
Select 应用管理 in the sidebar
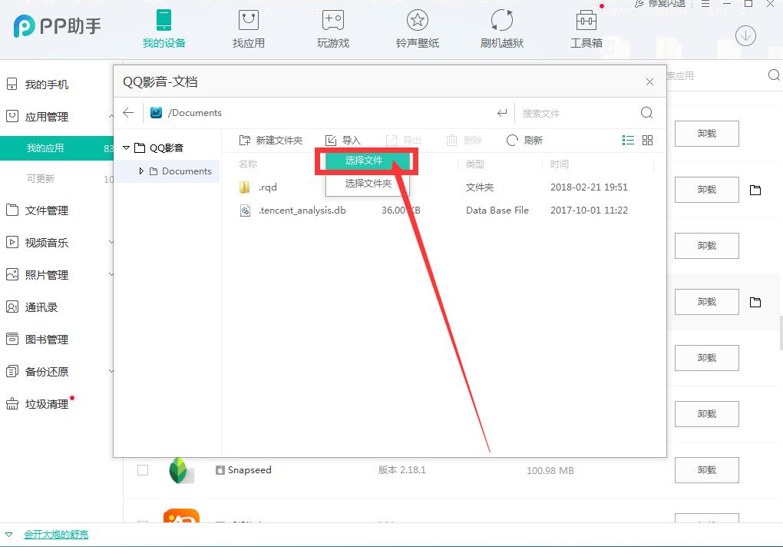[x=46, y=117]
